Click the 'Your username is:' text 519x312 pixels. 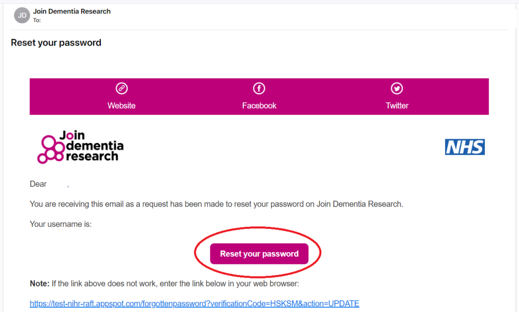click(61, 224)
